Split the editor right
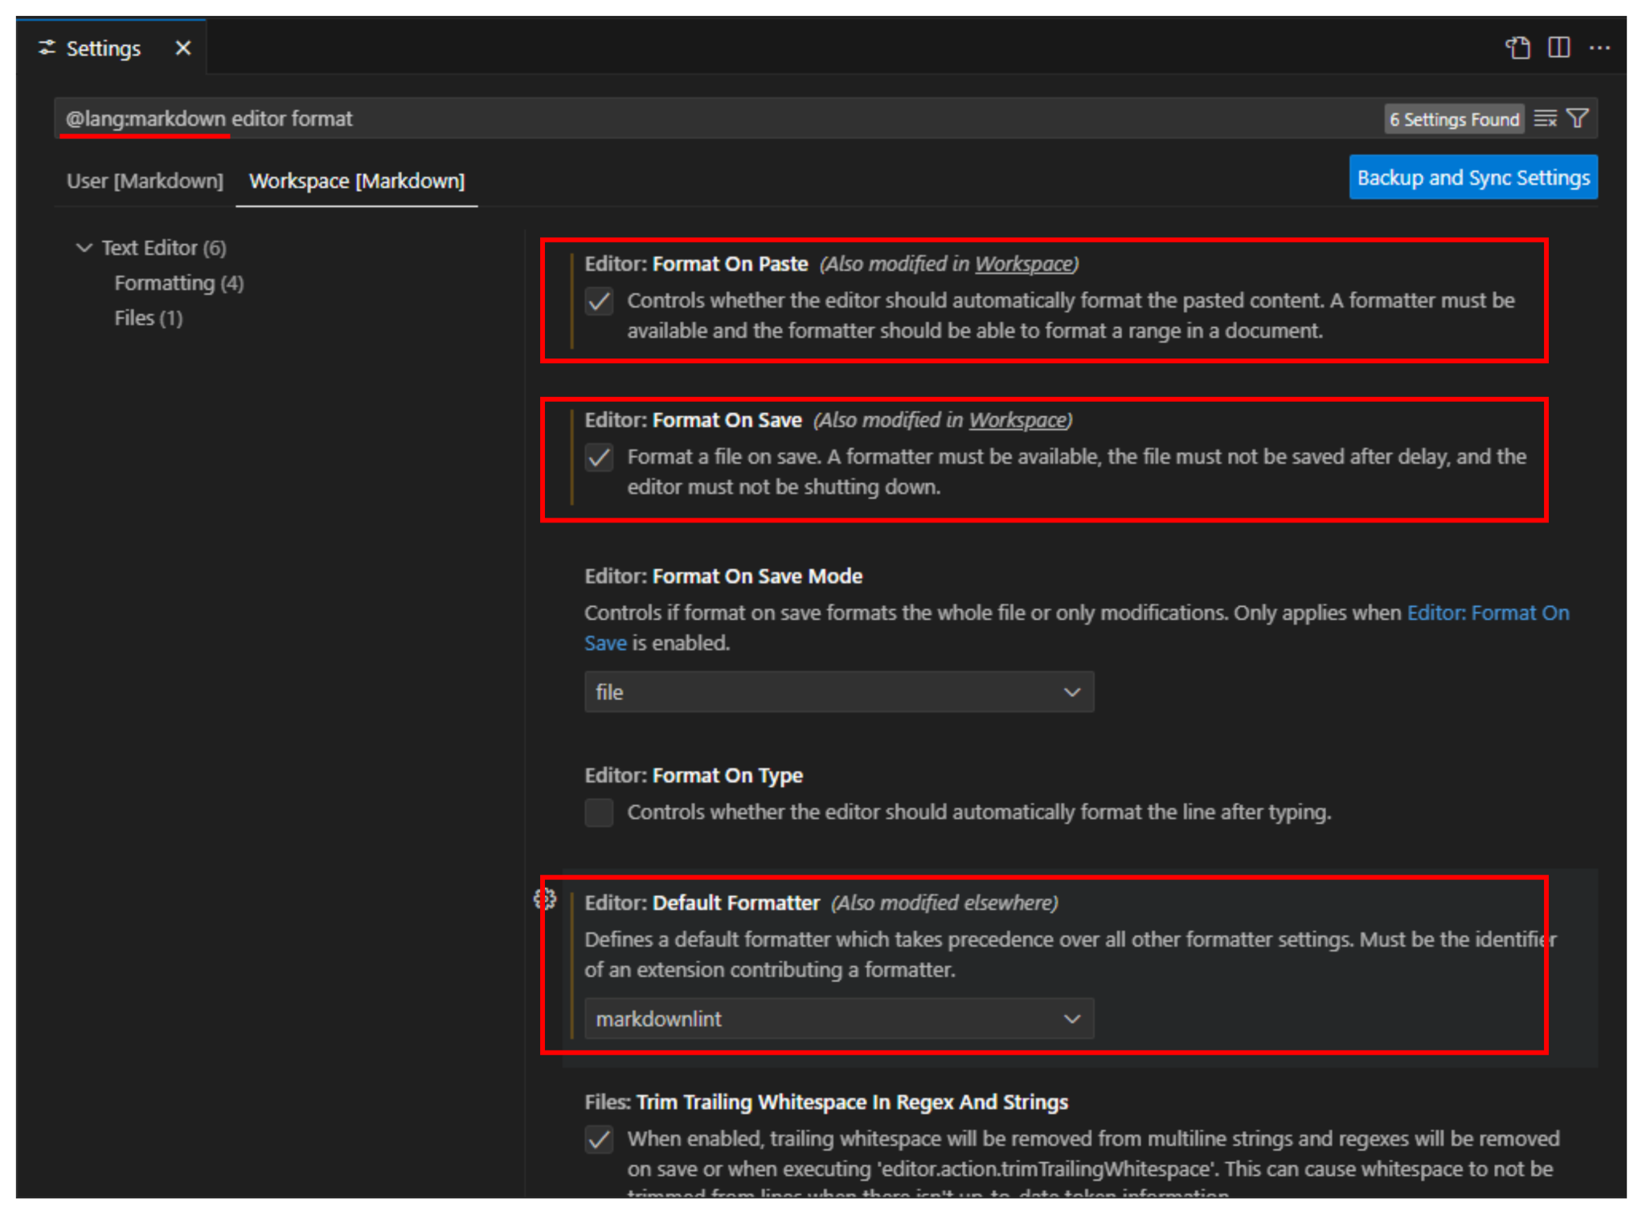 click(x=1558, y=48)
